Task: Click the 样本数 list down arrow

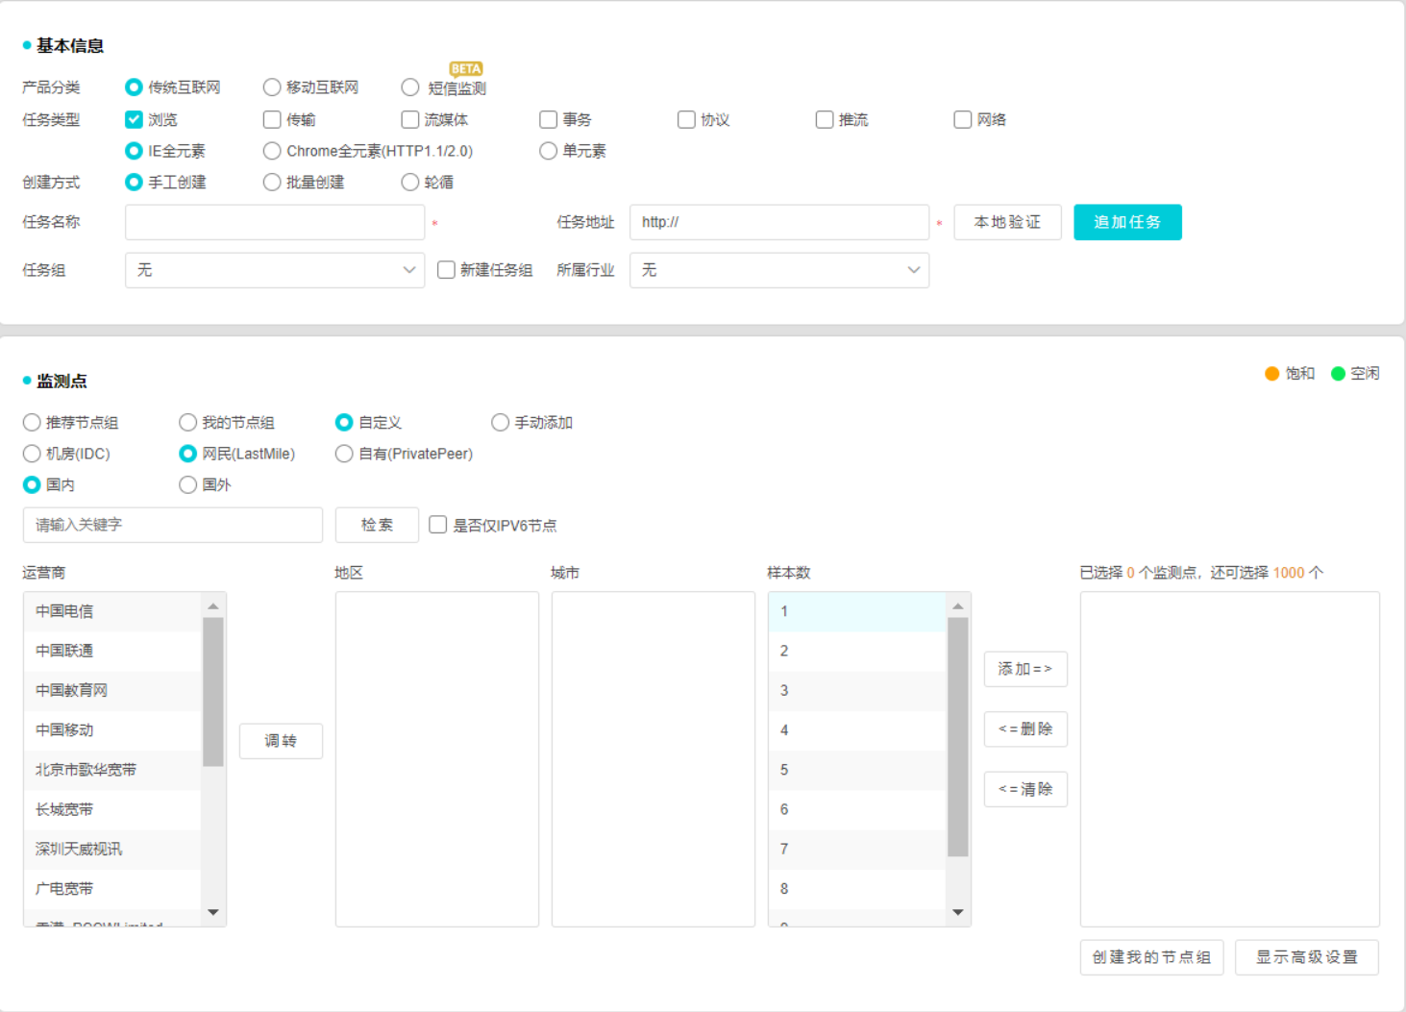Action: (957, 912)
